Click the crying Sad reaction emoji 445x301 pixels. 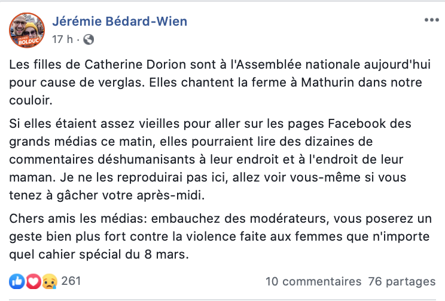tap(50, 281)
